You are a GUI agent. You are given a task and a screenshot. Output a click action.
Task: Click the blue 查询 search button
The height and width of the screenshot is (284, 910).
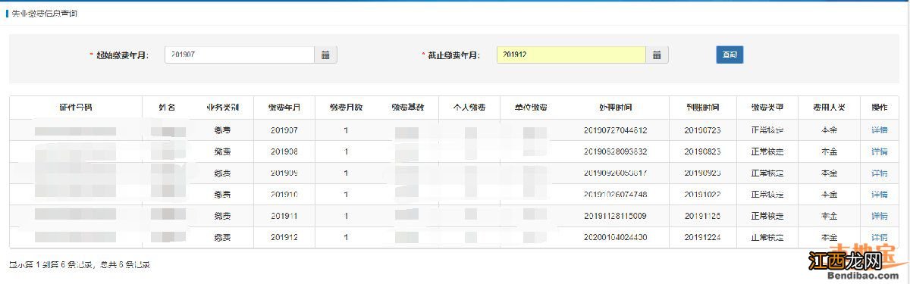click(730, 55)
